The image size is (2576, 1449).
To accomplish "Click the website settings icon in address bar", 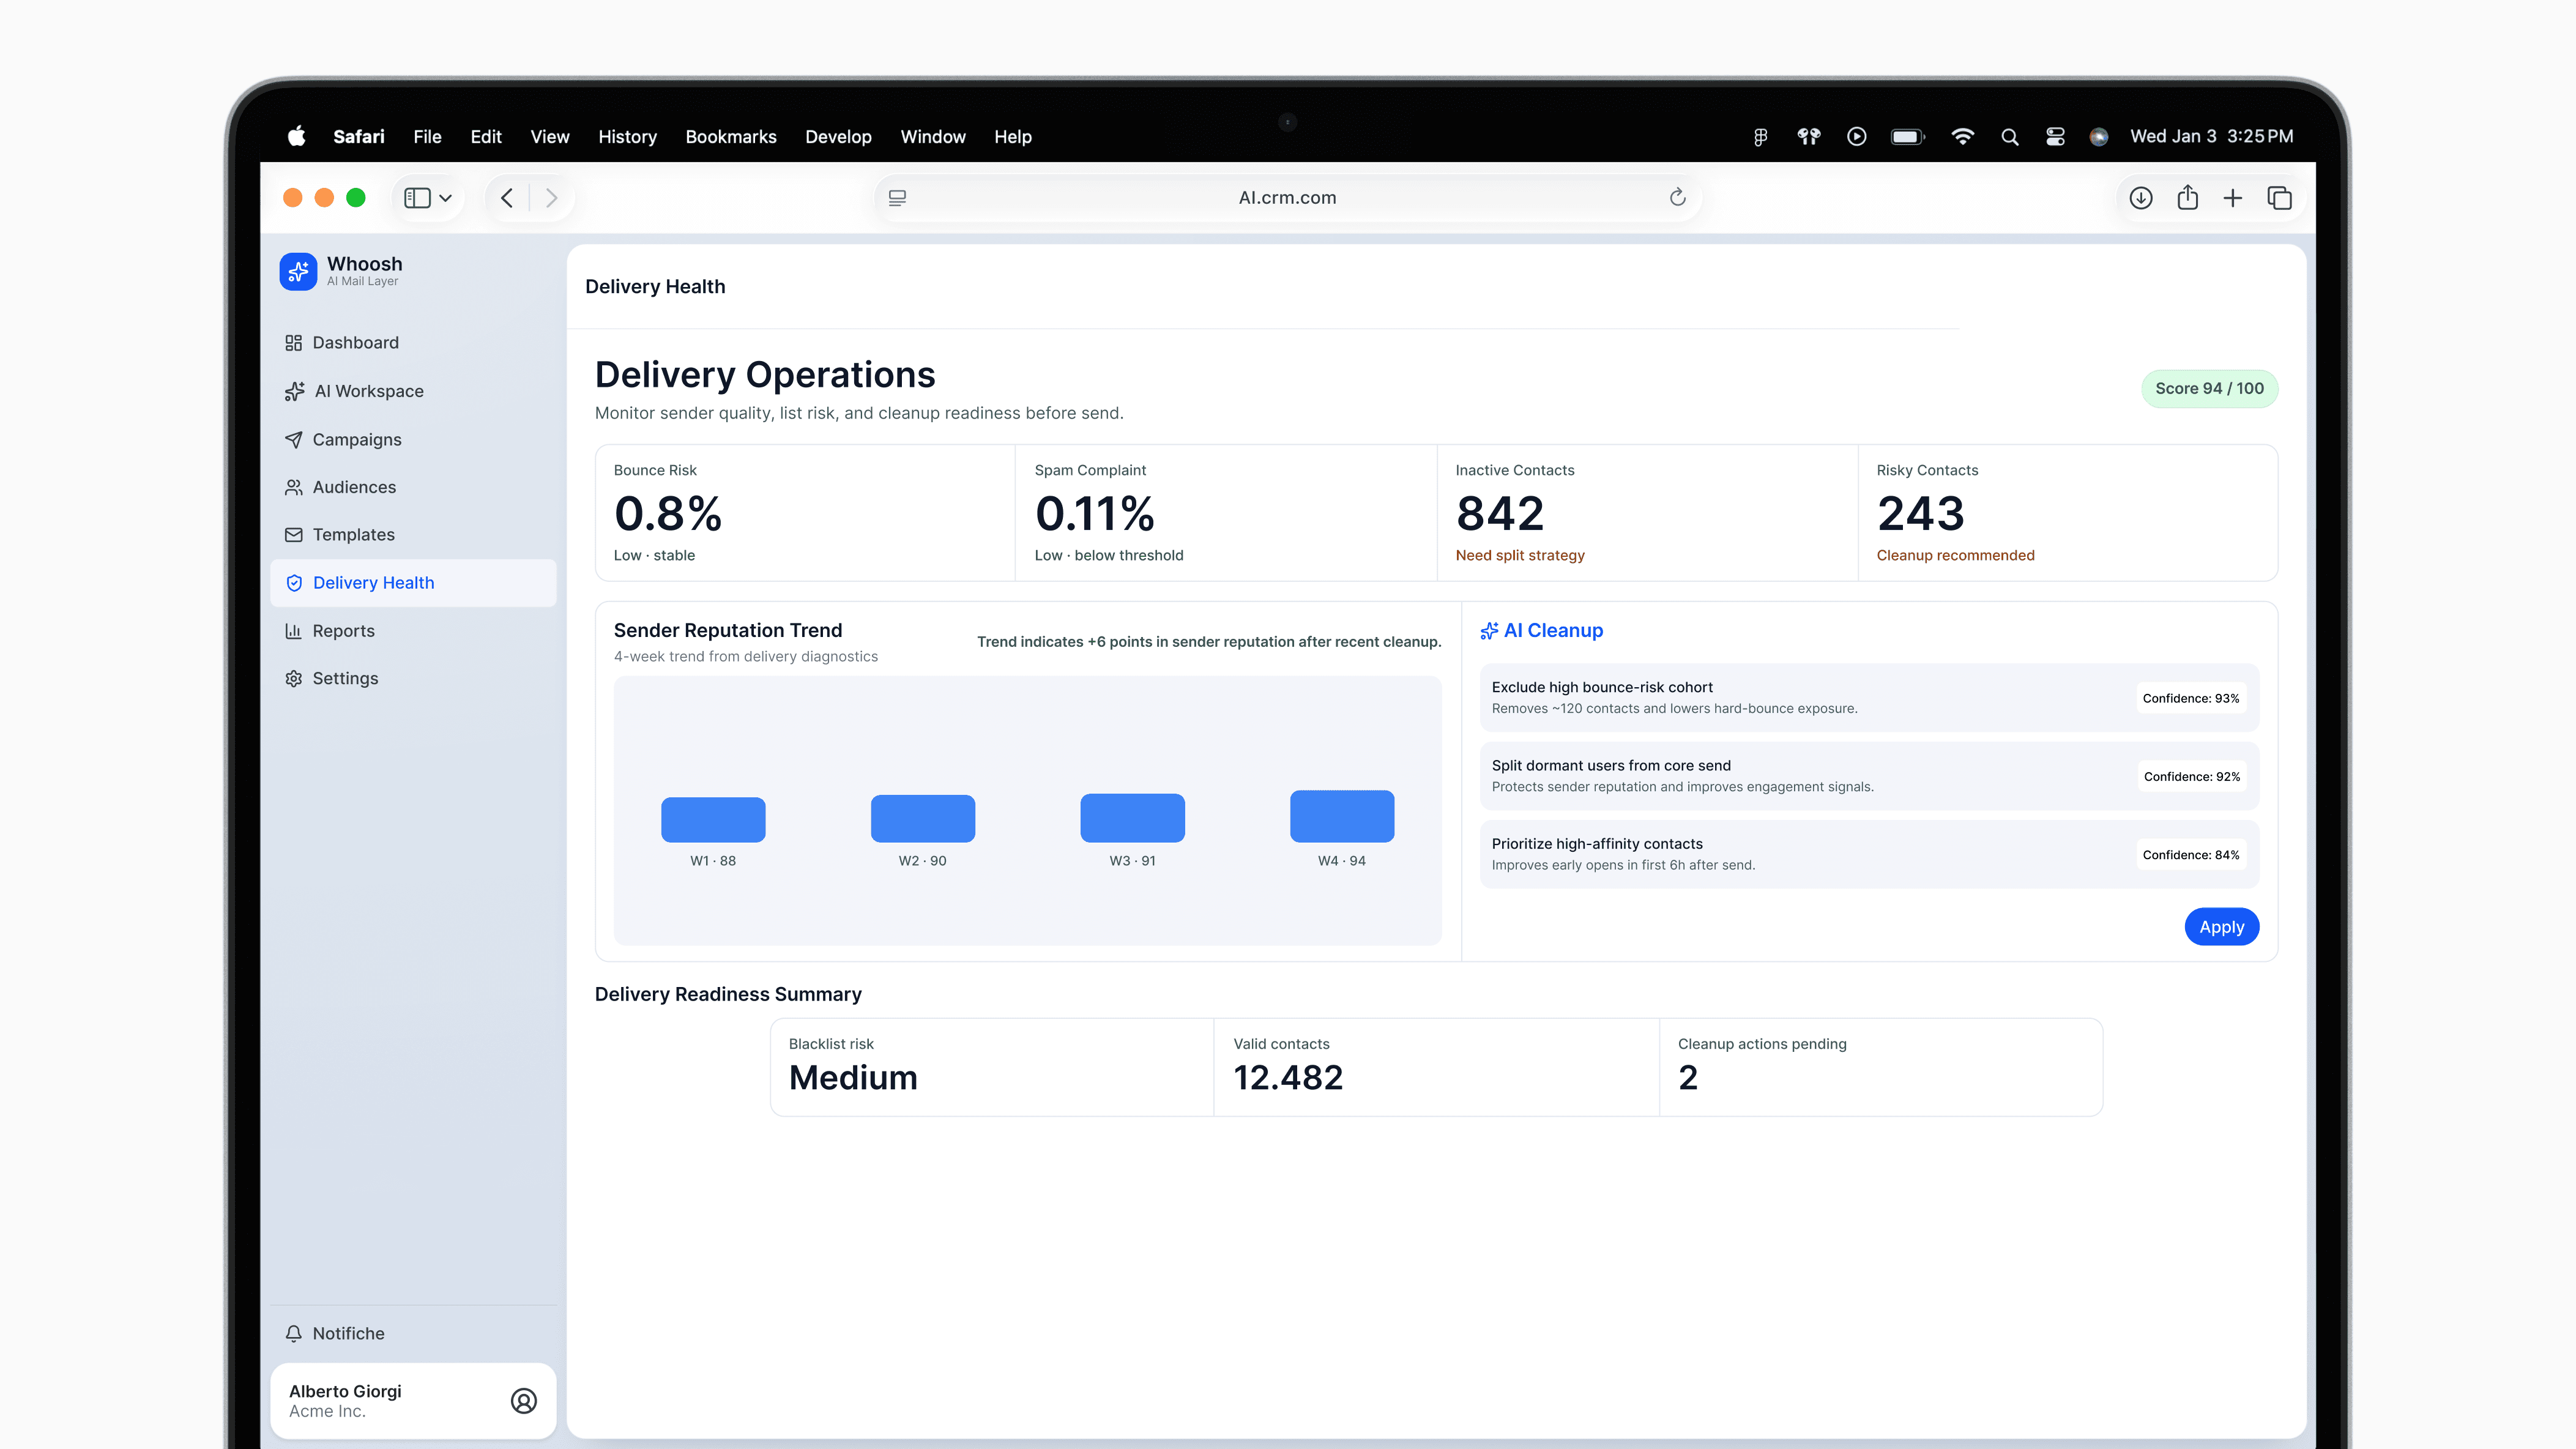I will [x=898, y=198].
